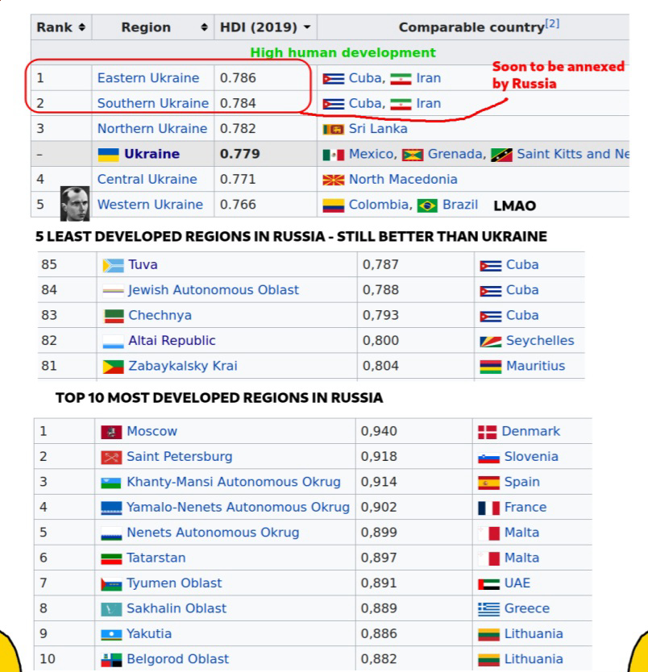The height and width of the screenshot is (672, 648).
Task: Open Malta link in Tatarstan row
Action: [x=521, y=557]
